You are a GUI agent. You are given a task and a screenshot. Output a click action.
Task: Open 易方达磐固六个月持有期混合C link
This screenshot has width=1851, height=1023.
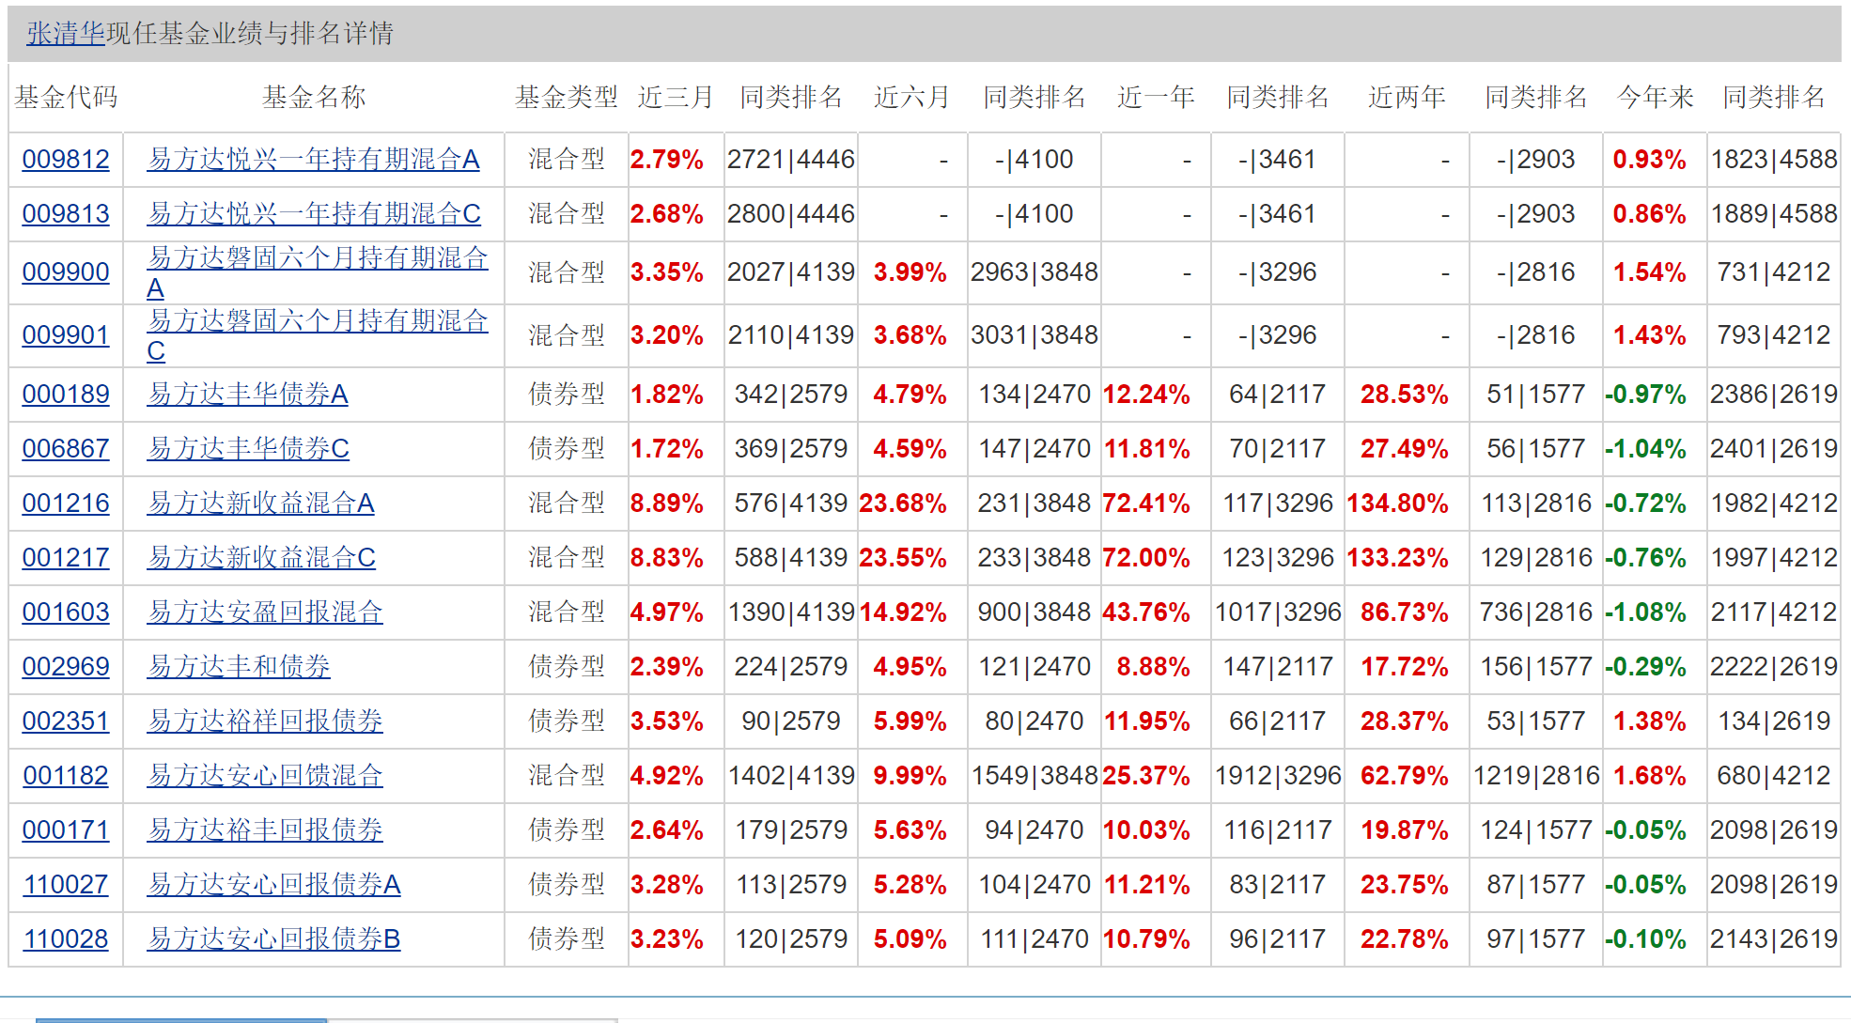(x=317, y=321)
